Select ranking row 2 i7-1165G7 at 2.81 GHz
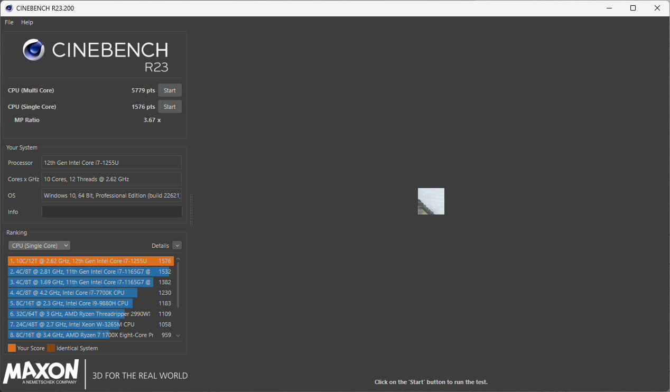The image size is (670, 392). (x=90, y=272)
